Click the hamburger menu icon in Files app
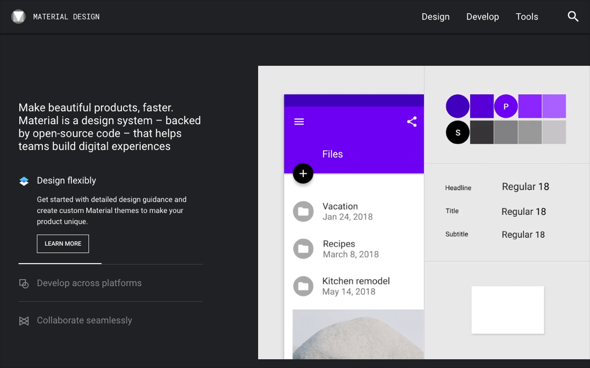Image resolution: width=590 pixels, height=368 pixels. click(299, 122)
